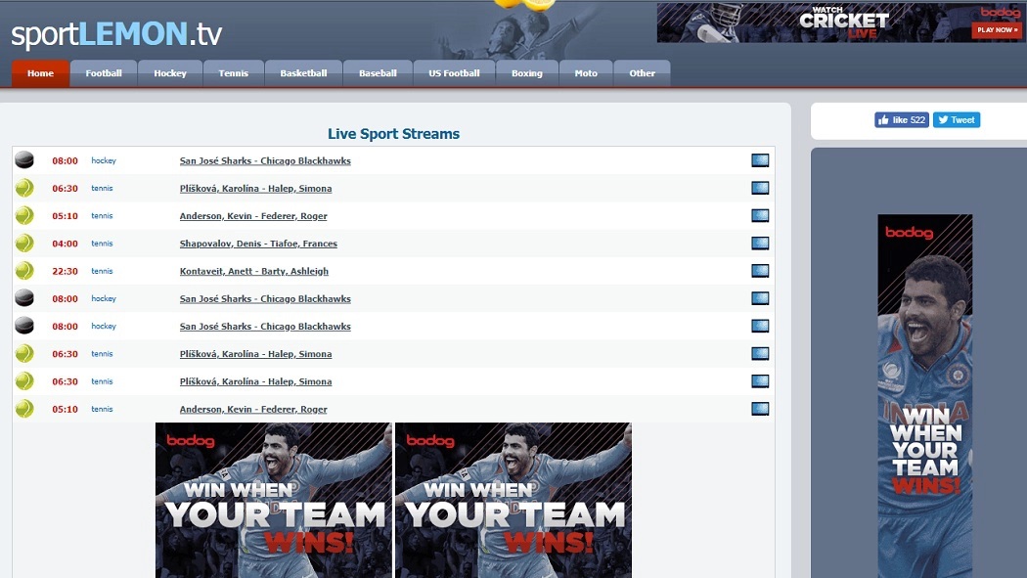Open the last Anderson, Kevin - Federer, Roger link

point(253,409)
